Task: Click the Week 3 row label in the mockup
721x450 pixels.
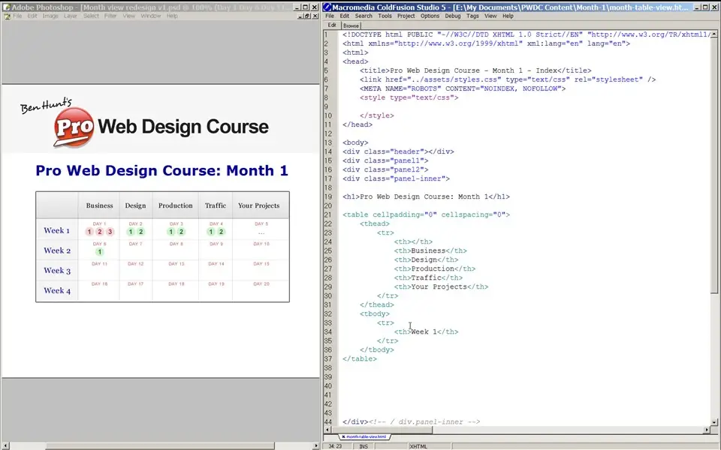Action: (x=57, y=271)
